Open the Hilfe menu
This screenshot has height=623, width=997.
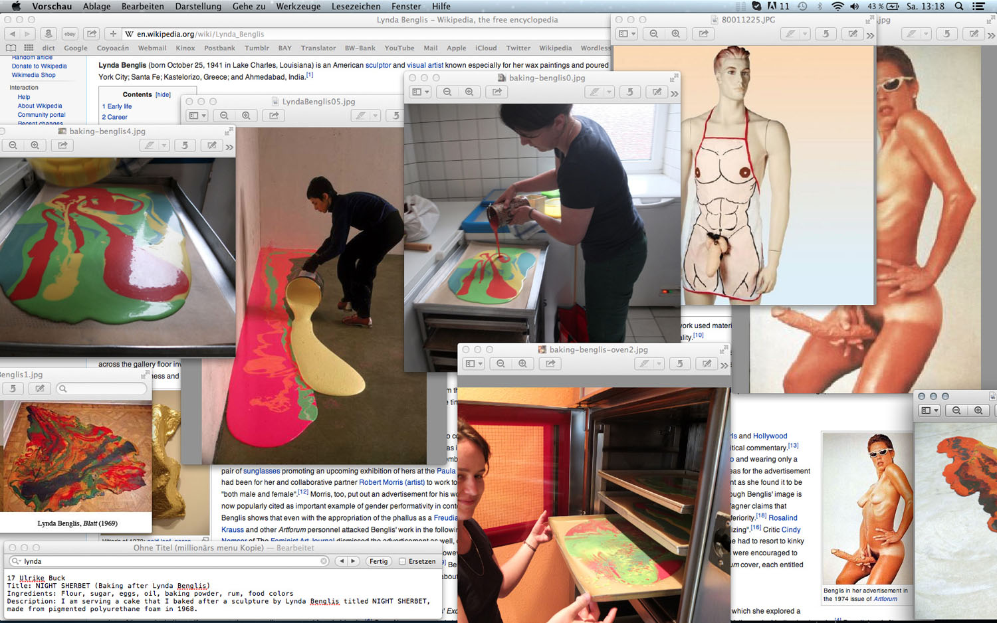pos(441,6)
